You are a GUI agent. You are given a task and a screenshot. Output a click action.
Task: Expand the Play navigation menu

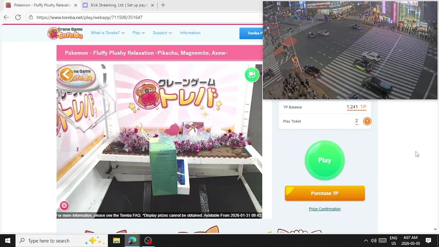click(x=139, y=33)
